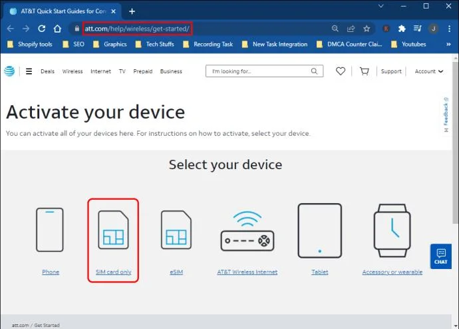The height and width of the screenshot is (329, 459).
Task: Open the media control playlist icon
Action: 418,29
